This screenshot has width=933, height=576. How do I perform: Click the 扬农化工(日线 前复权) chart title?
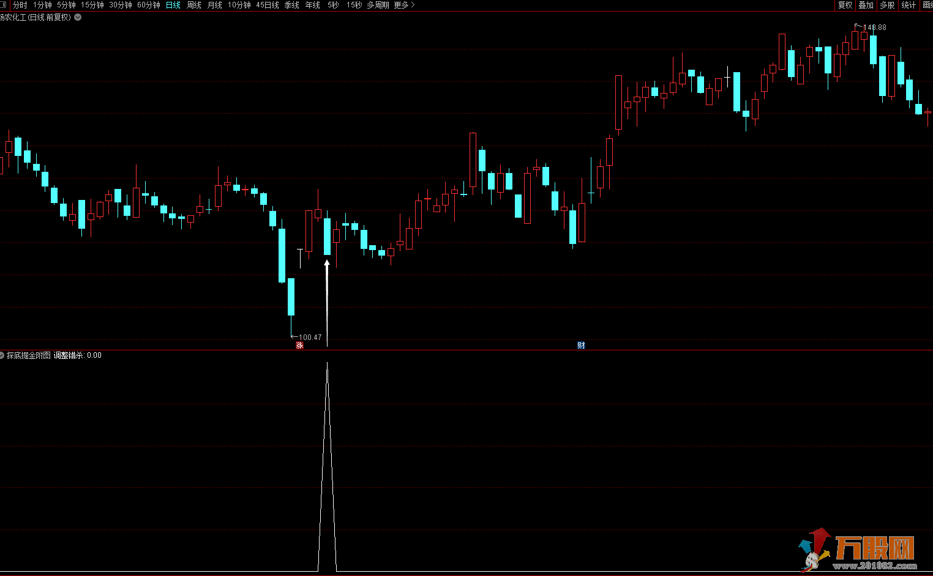[x=36, y=17]
